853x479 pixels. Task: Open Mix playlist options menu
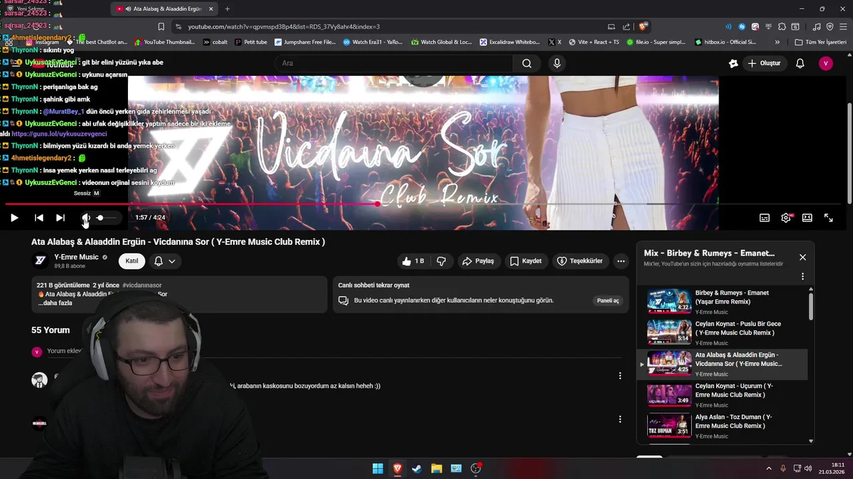[x=802, y=276]
